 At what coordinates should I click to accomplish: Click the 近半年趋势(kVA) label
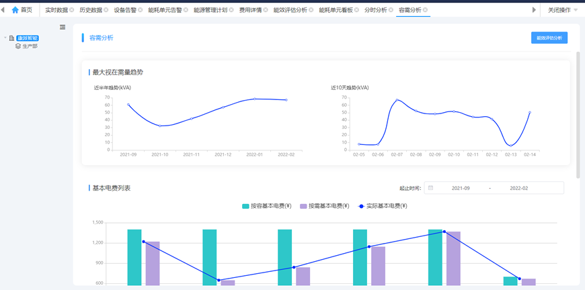click(112, 88)
